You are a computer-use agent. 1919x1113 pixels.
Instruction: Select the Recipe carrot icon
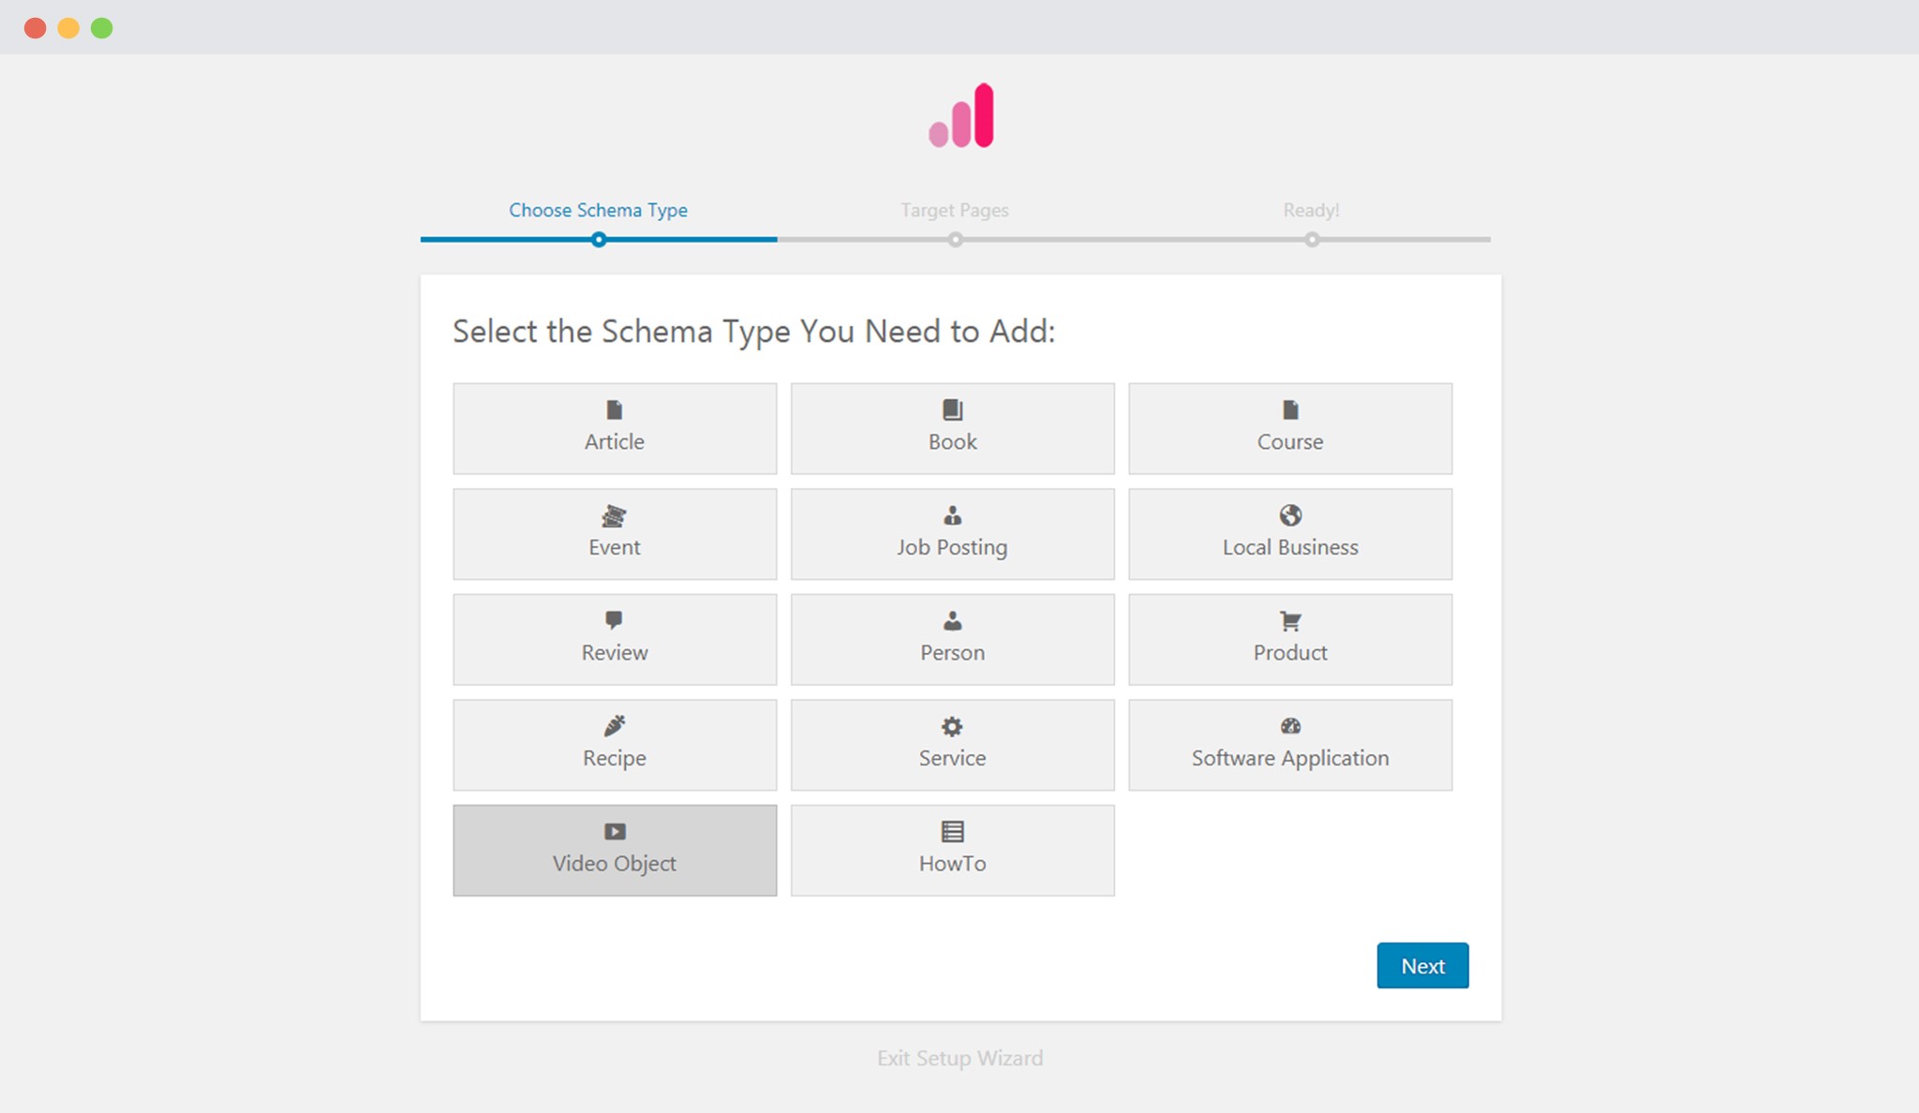click(x=614, y=725)
